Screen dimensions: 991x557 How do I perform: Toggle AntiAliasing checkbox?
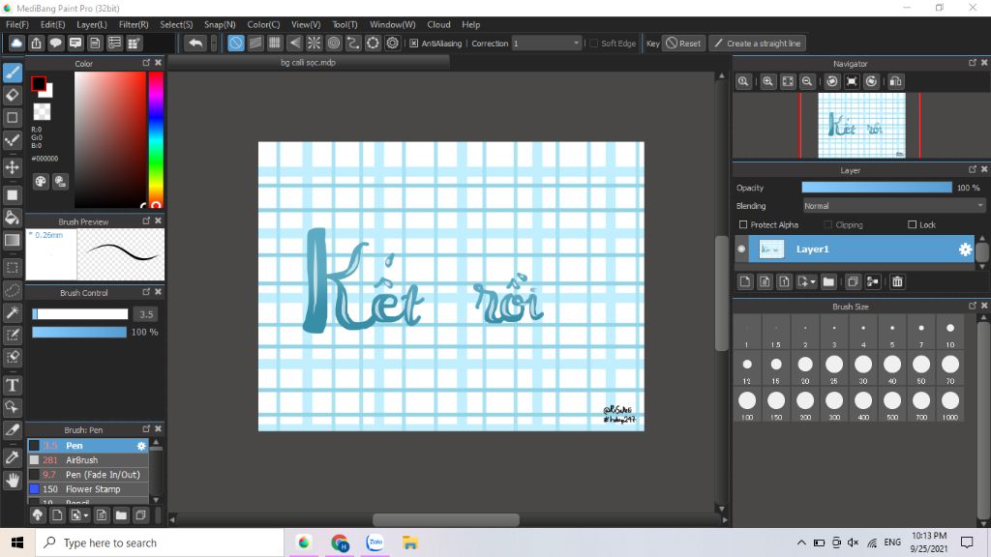(x=413, y=44)
